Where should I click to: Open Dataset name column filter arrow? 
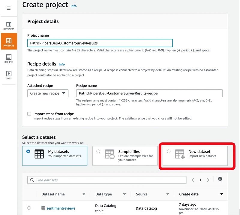coord(84,194)
